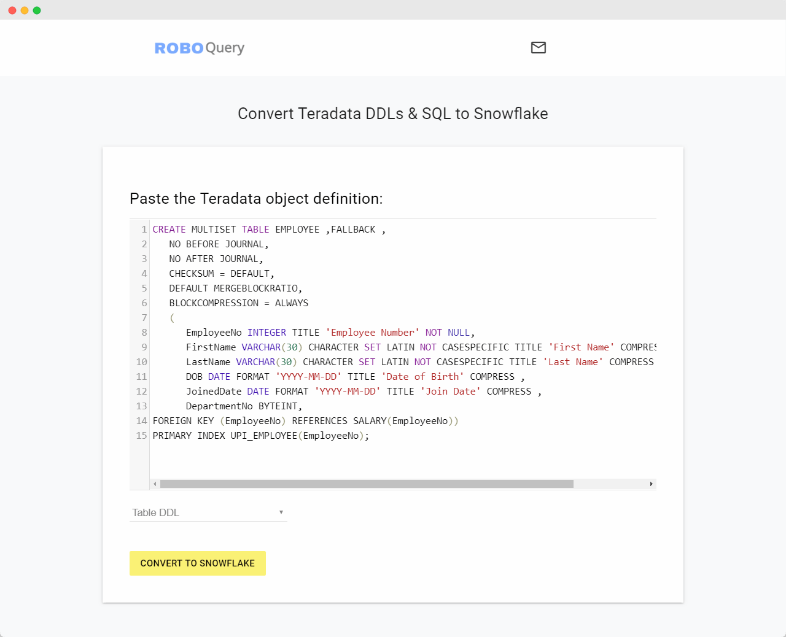Click the mail envelope icon in the header
The height and width of the screenshot is (637, 786).
point(539,48)
